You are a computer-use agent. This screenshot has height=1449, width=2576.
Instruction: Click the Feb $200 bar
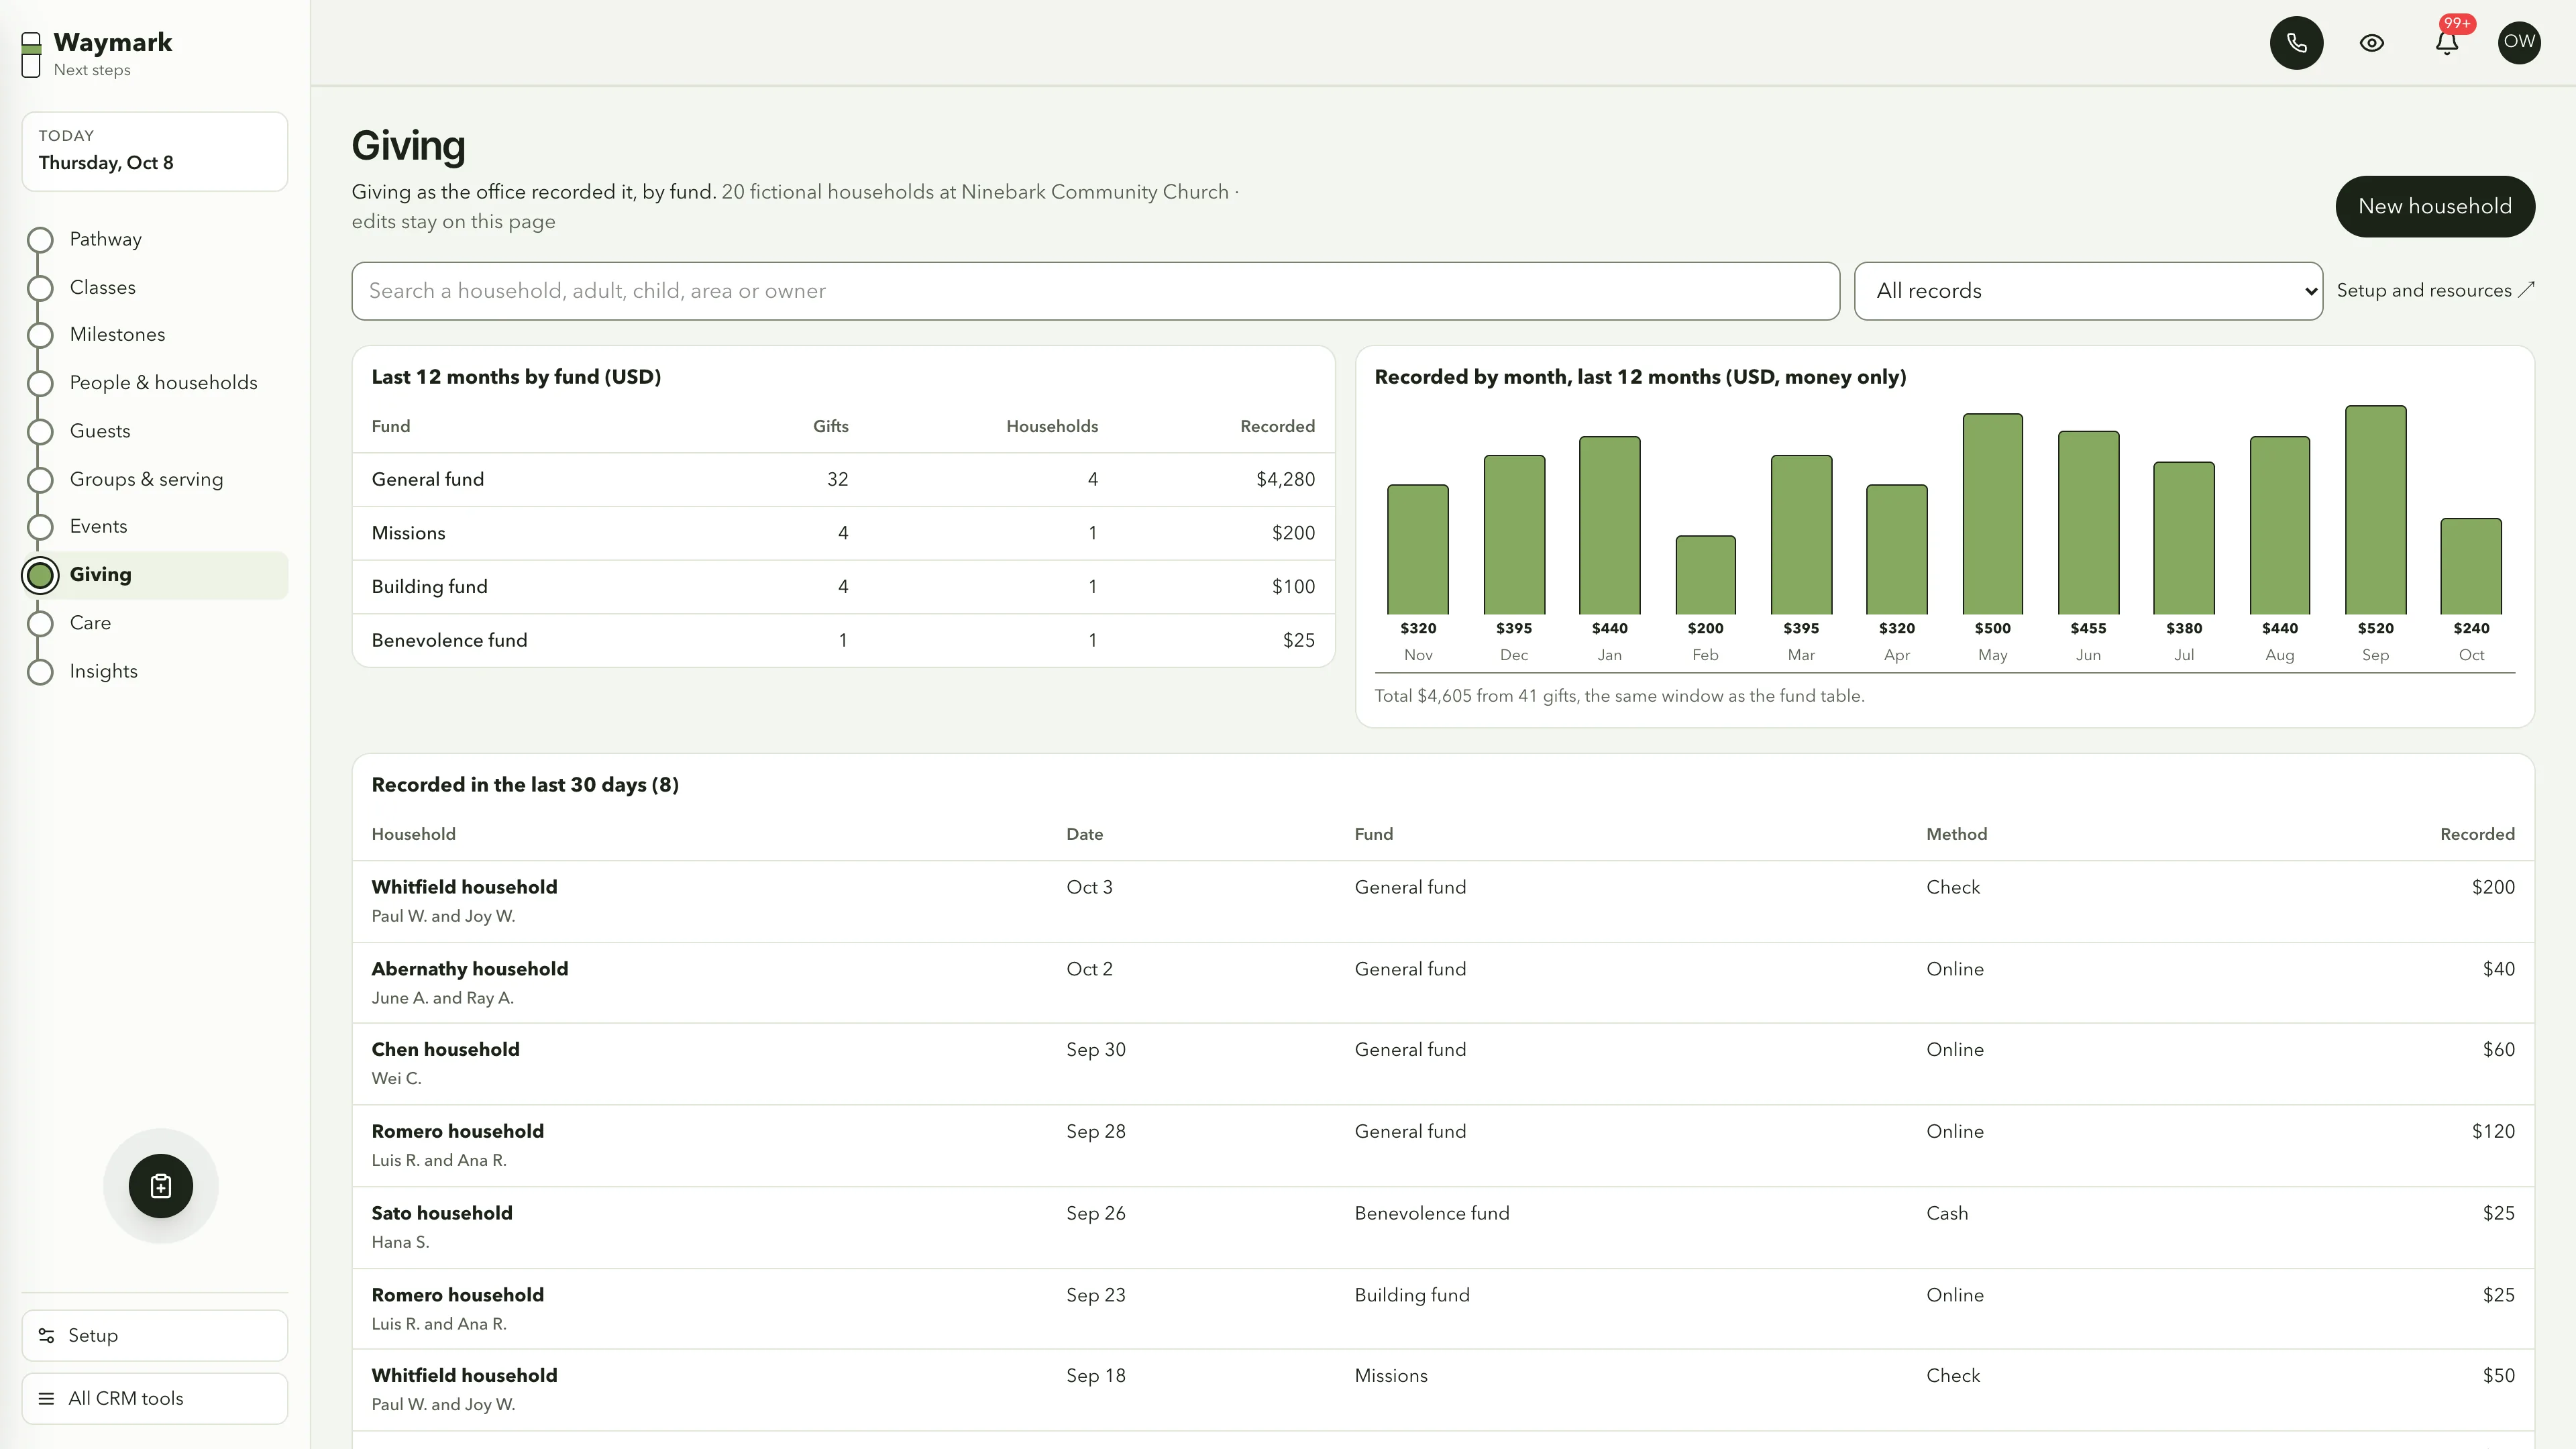[1705, 575]
